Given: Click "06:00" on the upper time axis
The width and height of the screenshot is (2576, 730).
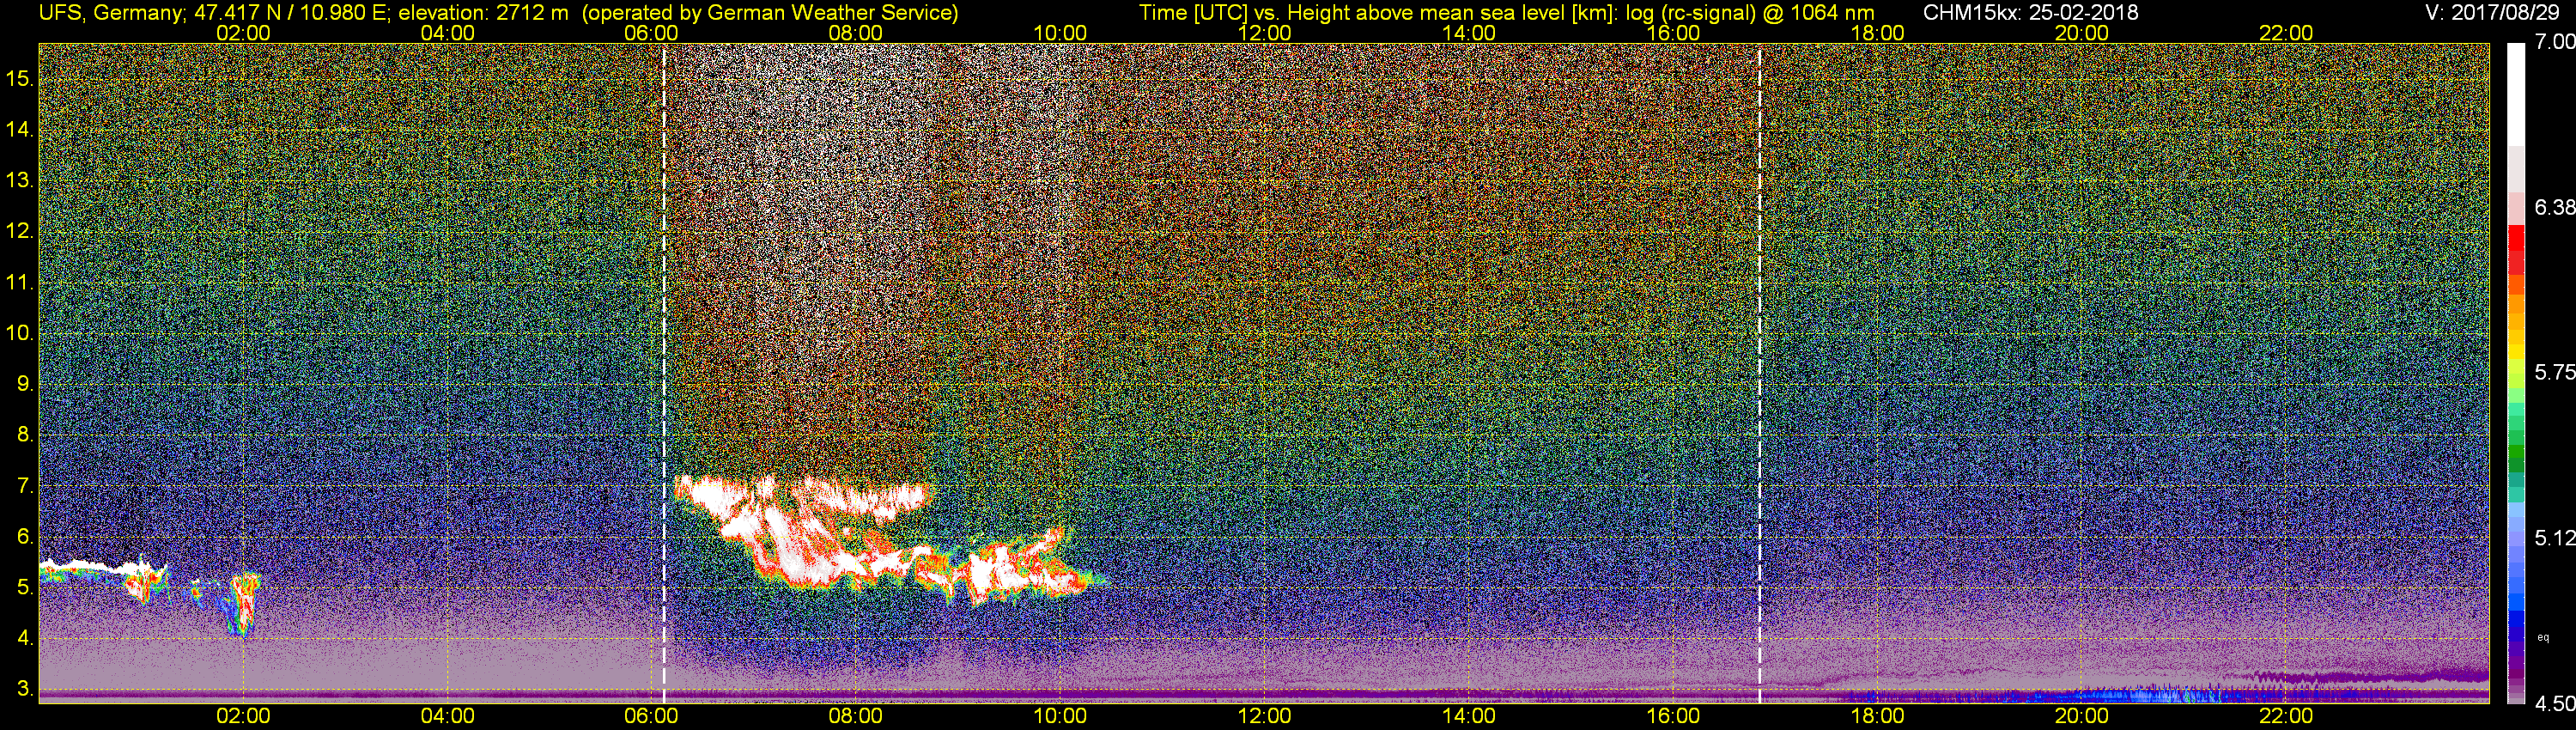Looking at the screenshot, I should tap(651, 33).
